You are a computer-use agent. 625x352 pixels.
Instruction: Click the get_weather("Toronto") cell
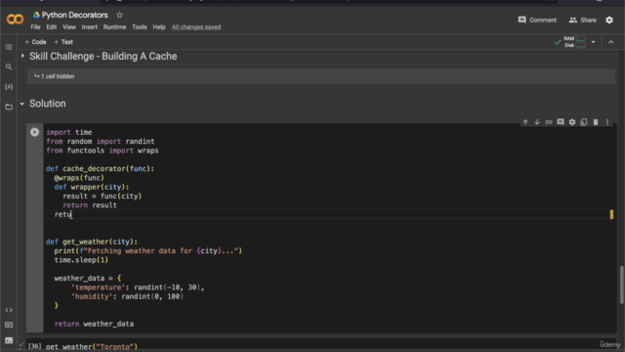point(92,346)
